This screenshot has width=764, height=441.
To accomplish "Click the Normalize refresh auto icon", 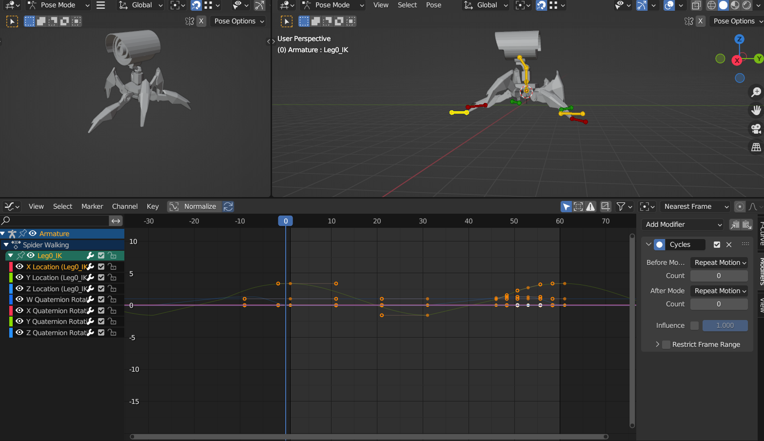I will [x=228, y=206].
